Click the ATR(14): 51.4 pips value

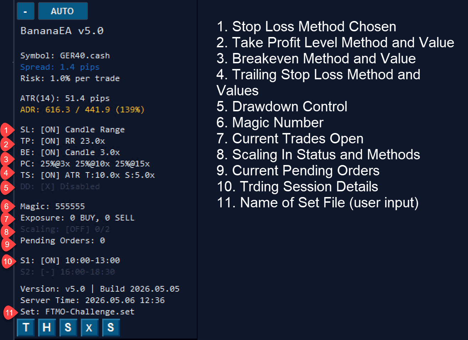tap(65, 99)
